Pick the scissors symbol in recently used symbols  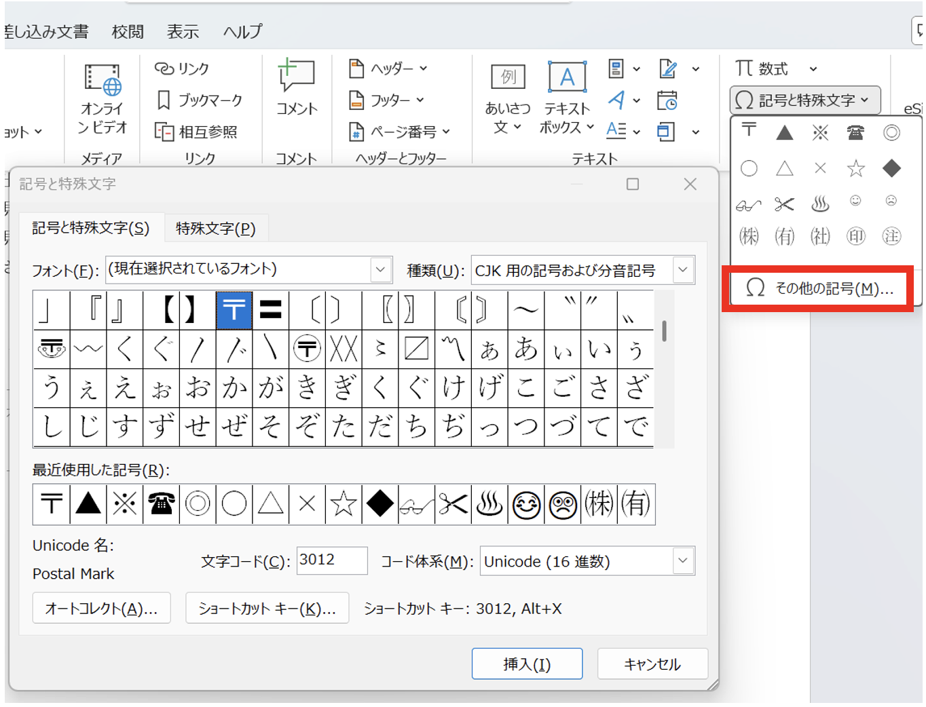point(453,504)
